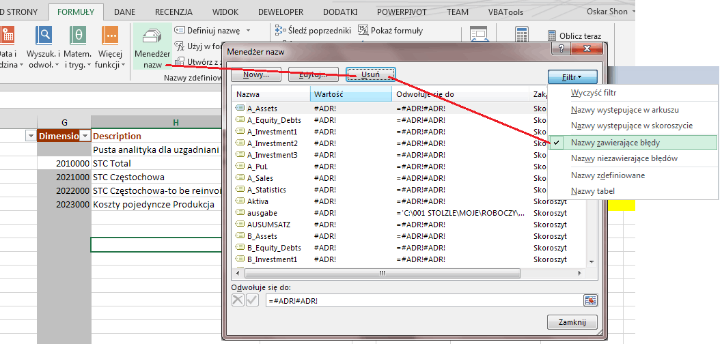Expand the Wyszuk. i odwoł. dropdown arrow

point(57,66)
